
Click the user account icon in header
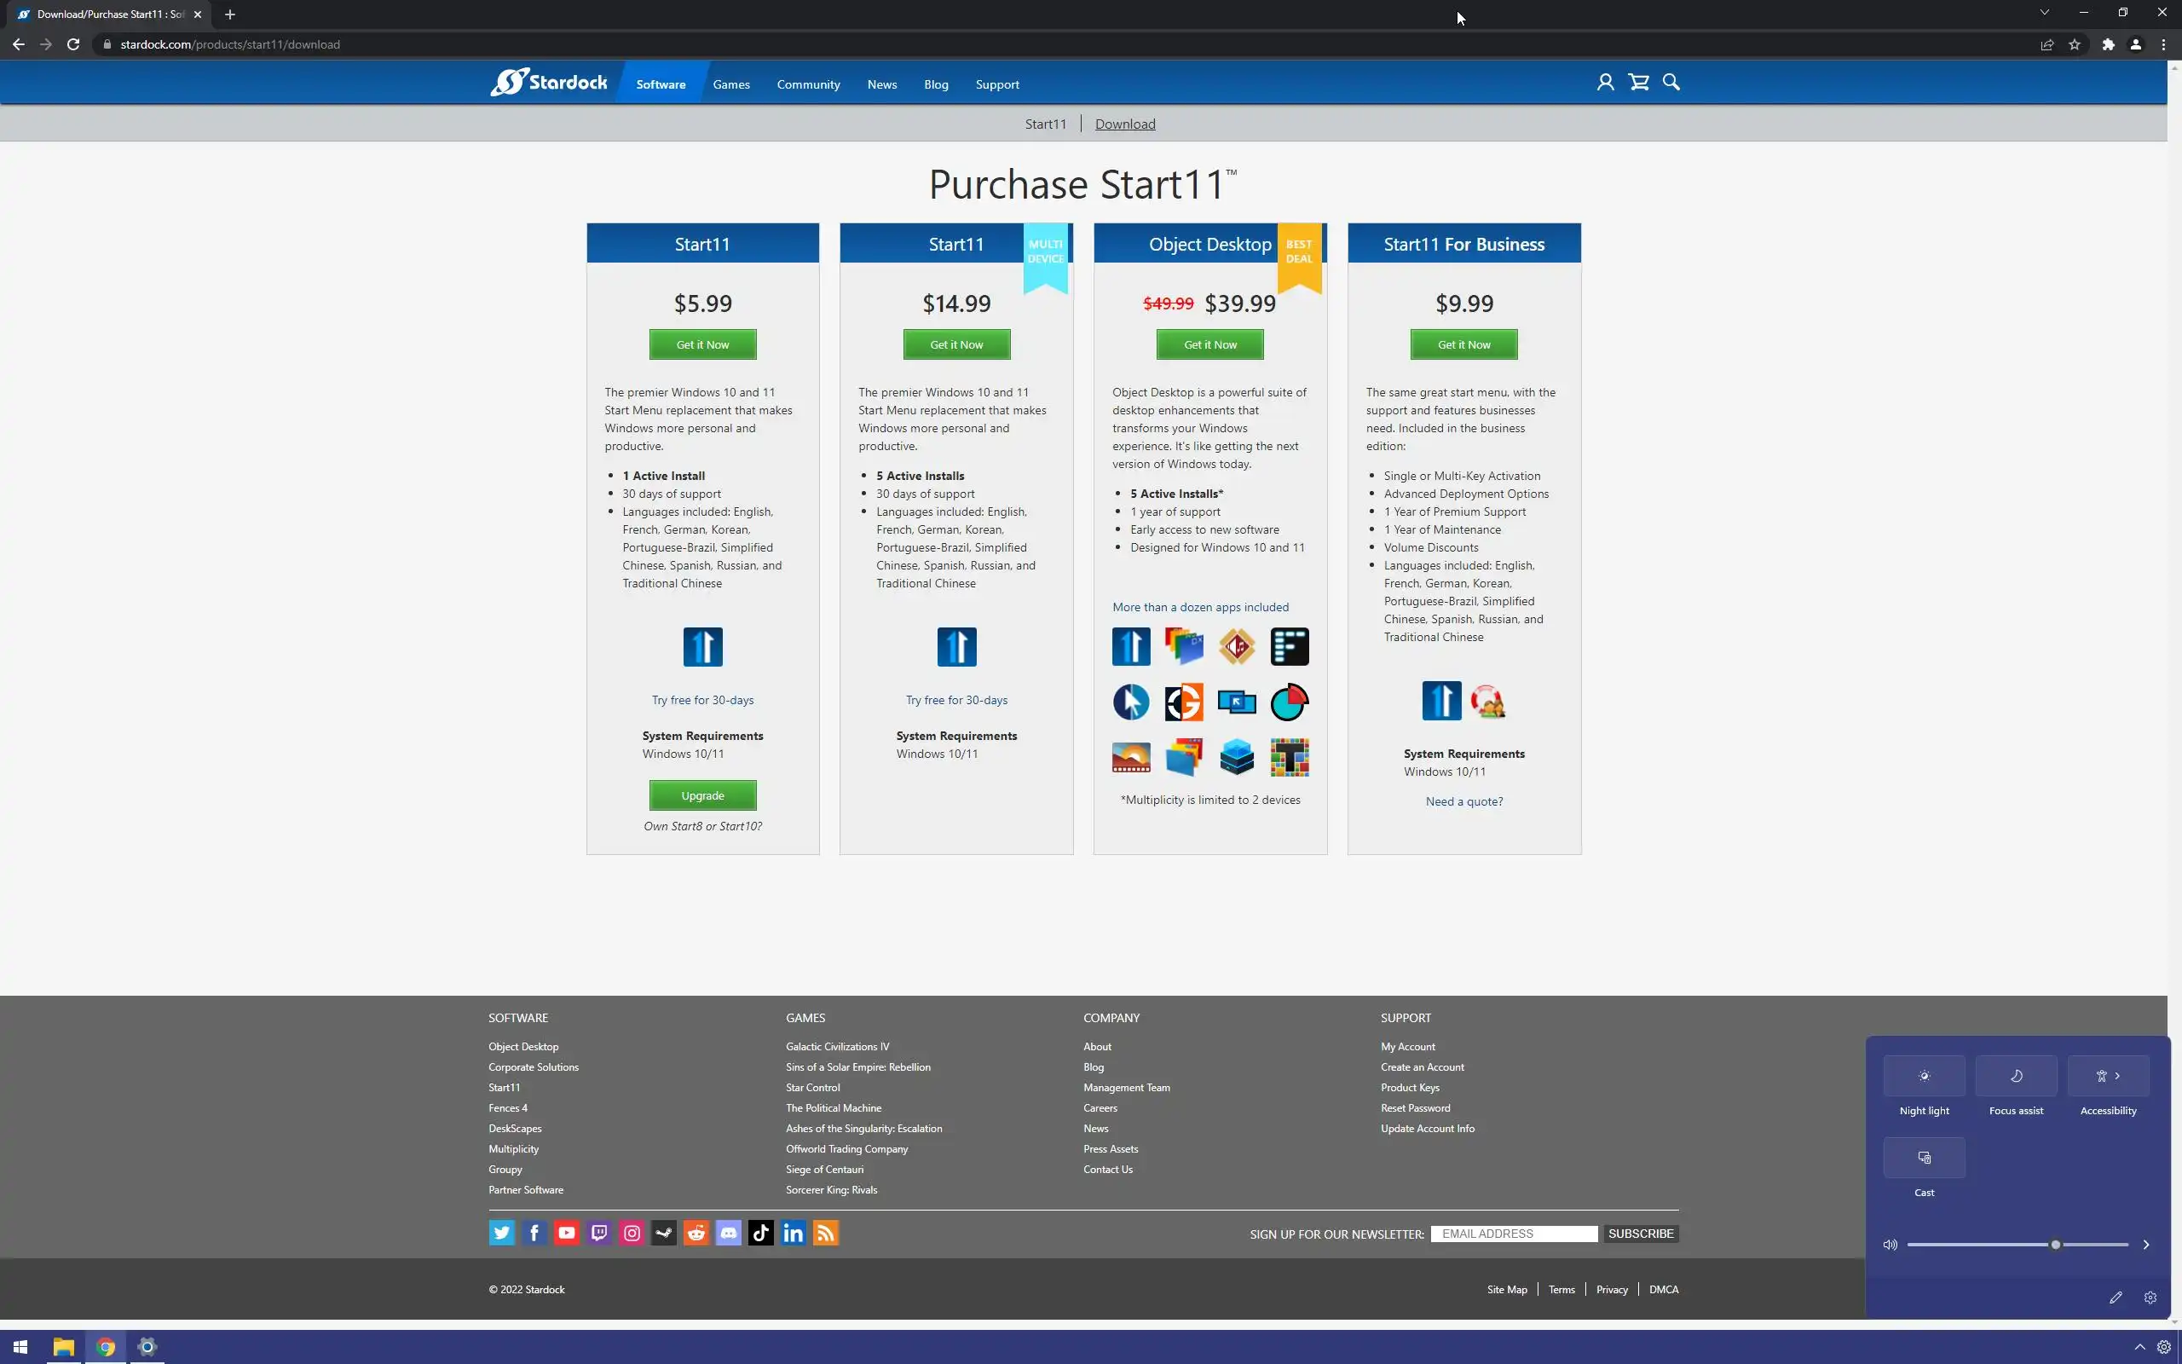pyautogui.click(x=1605, y=82)
